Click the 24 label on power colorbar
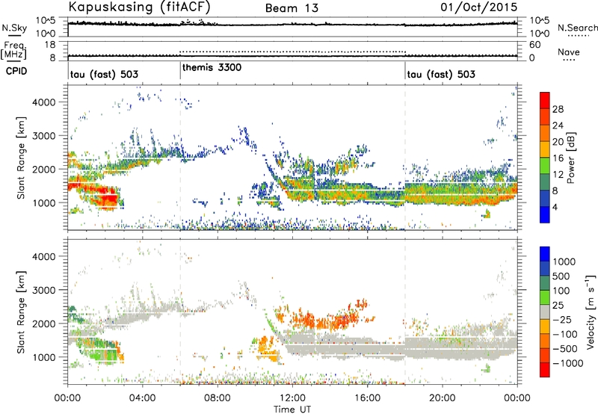The width and height of the screenshot is (598, 414). click(558, 126)
